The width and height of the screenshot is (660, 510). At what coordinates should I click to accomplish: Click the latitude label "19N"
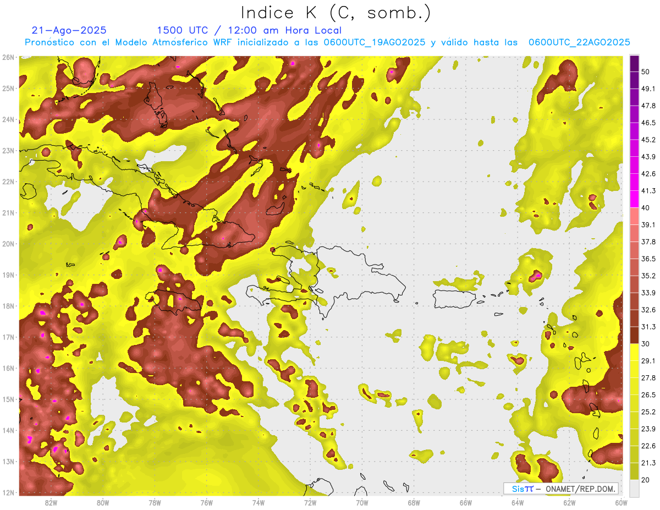(x=8, y=275)
